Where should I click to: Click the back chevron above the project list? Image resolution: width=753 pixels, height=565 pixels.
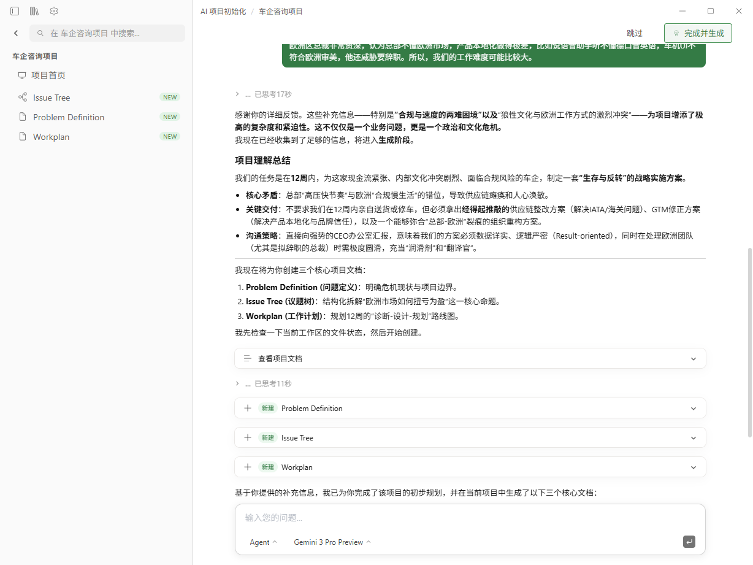(x=15, y=33)
